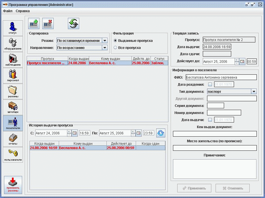Open the Тип документа dropdown
This screenshot has width=265, height=198.
pos(254,91)
